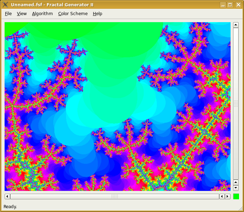Open the File menu
244x212 pixels.
point(8,14)
